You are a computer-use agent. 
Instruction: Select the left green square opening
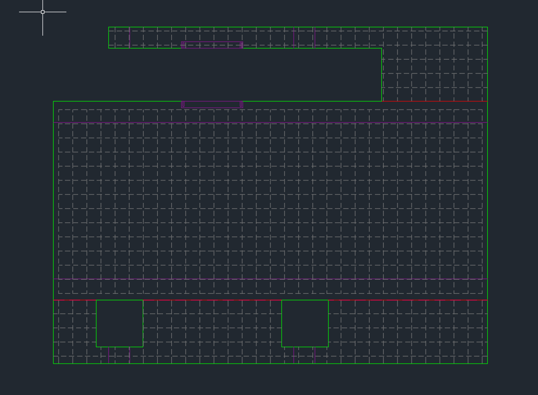[120, 323]
